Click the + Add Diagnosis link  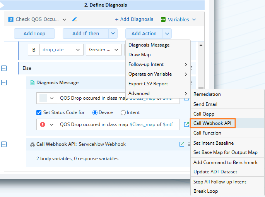click(x=134, y=19)
